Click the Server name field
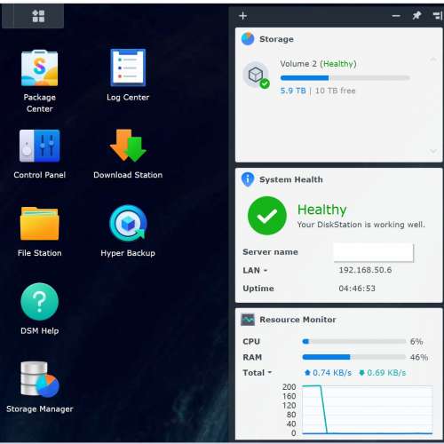 [x=373, y=252]
